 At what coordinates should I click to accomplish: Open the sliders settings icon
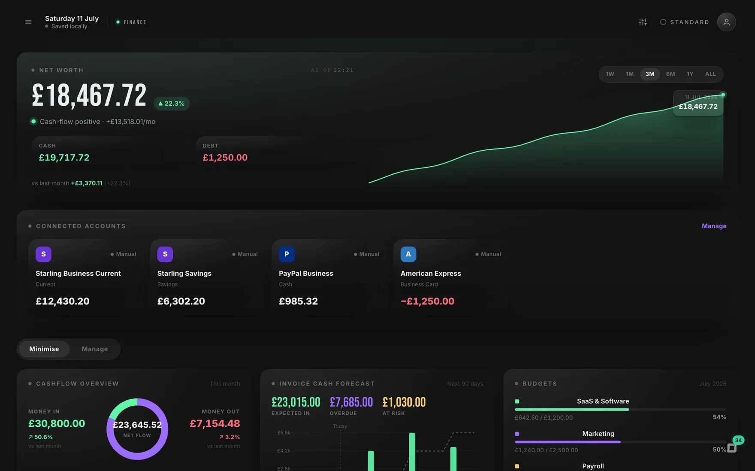(643, 22)
